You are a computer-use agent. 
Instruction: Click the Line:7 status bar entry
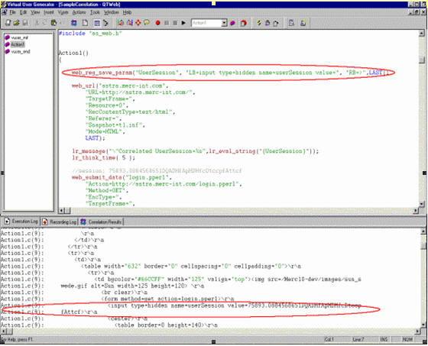358,339
